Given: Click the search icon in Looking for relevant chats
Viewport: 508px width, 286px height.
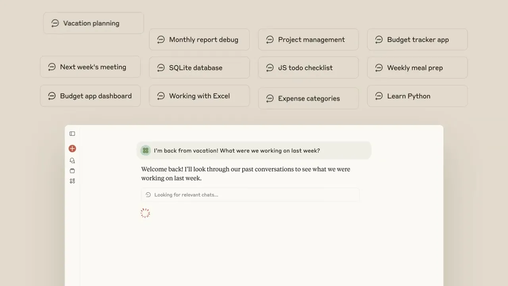Looking at the screenshot, I should (x=148, y=195).
